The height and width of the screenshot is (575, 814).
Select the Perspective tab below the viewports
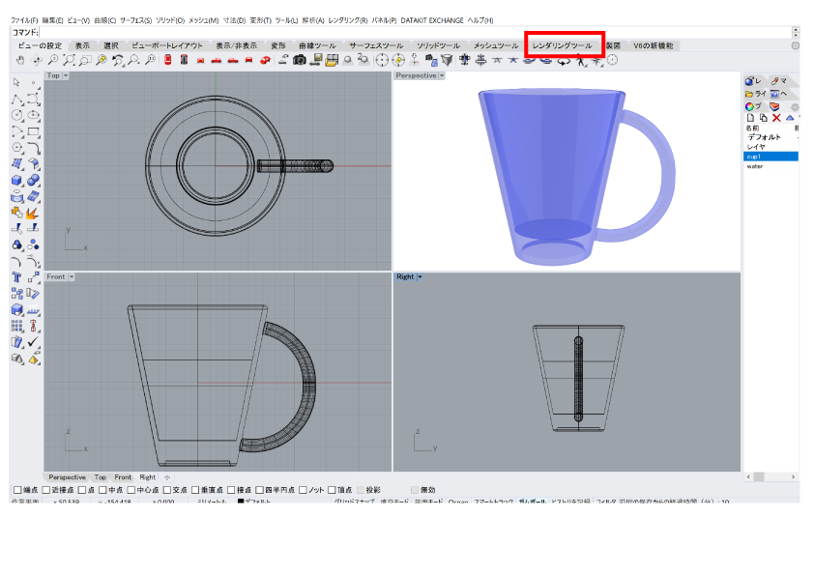coord(67,477)
